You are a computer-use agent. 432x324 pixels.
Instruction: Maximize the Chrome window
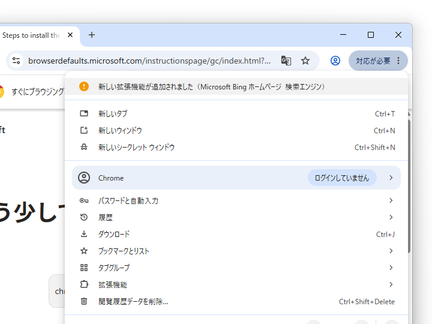pos(371,35)
